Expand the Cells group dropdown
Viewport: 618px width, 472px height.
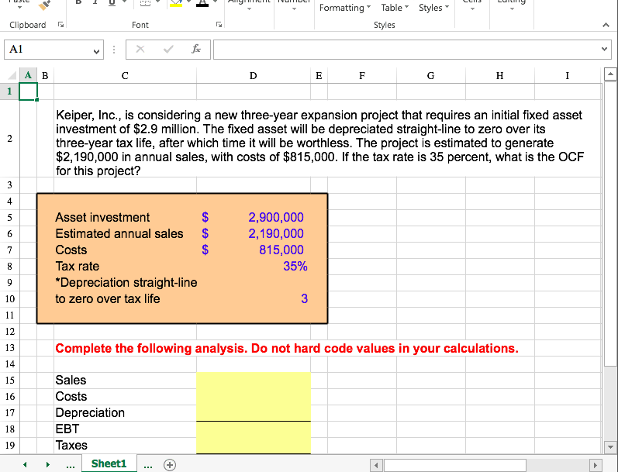coord(472,9)
